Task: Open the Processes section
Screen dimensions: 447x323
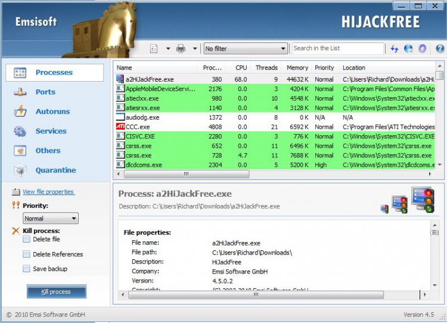Action: (55, 73)
